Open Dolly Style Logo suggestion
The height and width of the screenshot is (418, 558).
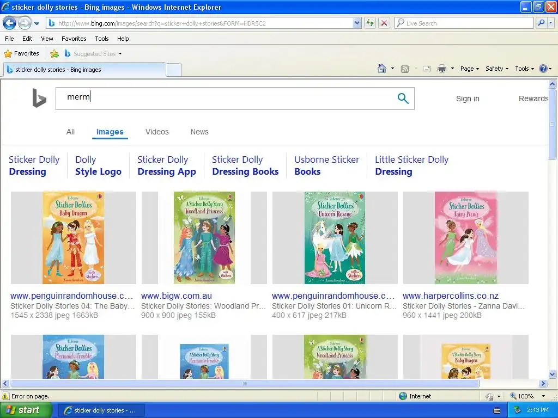click(x=98, y=165)
